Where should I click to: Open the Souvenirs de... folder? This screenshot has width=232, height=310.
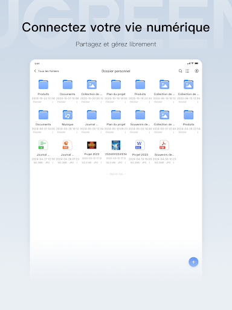(140, 115)
